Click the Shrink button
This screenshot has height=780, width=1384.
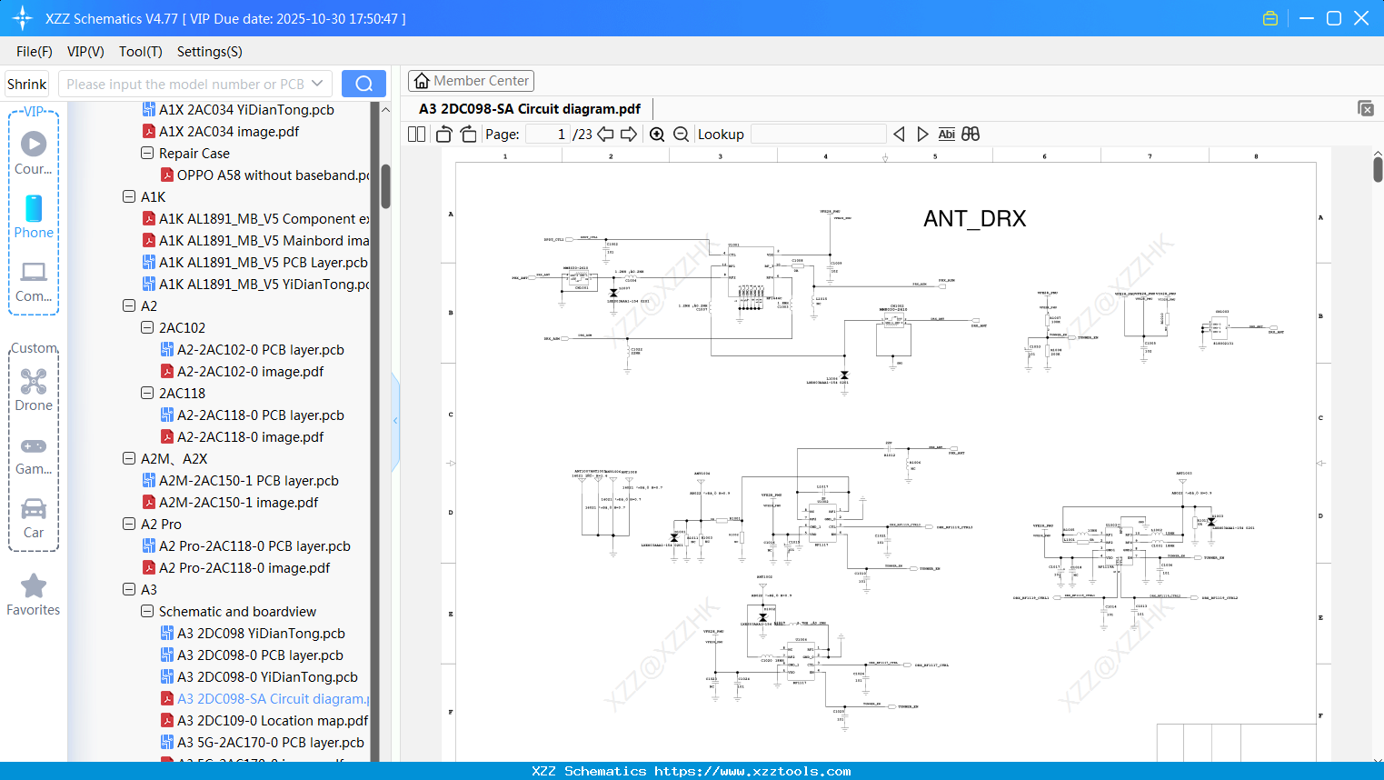[x=27, y=84]
